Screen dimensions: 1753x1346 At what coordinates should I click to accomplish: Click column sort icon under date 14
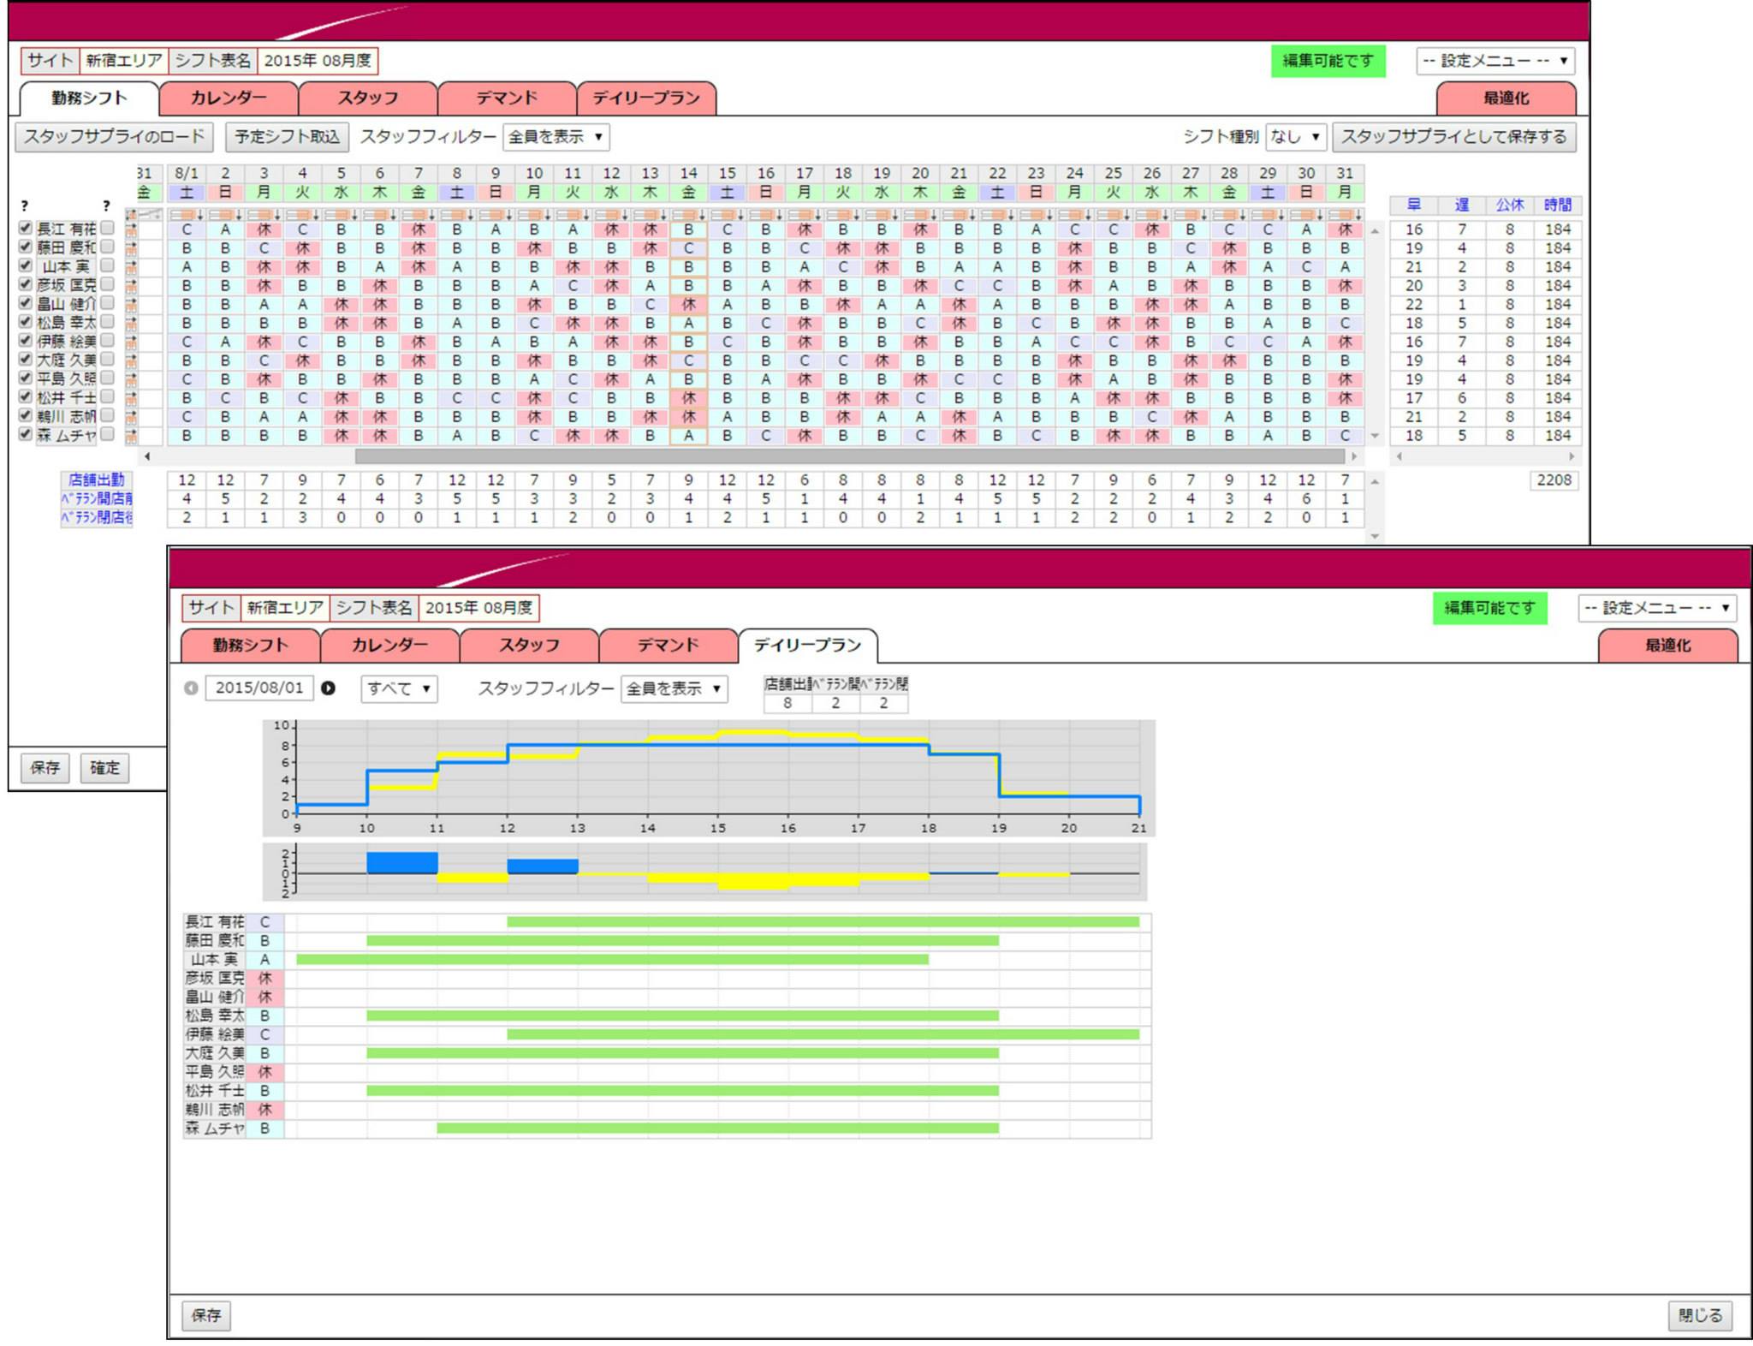click(688, 214)
